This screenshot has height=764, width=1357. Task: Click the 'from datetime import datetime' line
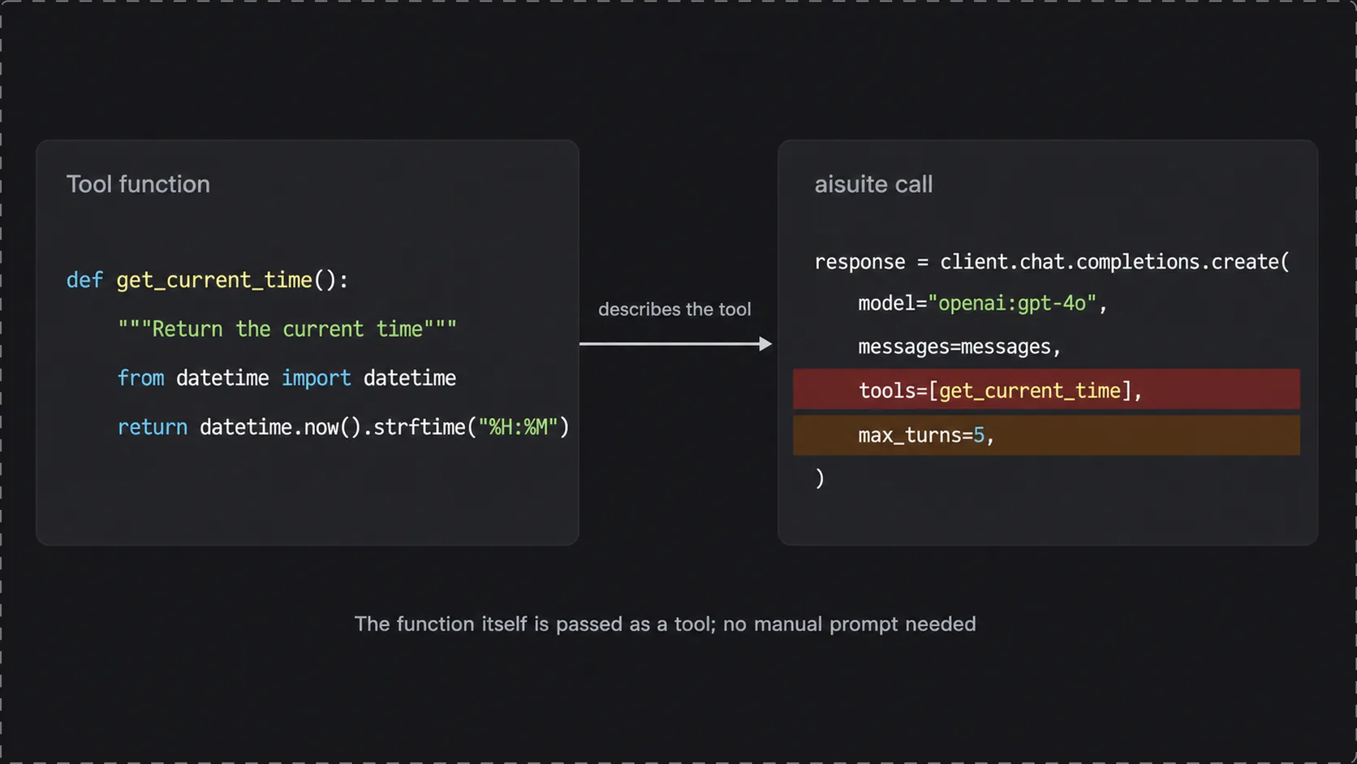(x=286, y=378)
